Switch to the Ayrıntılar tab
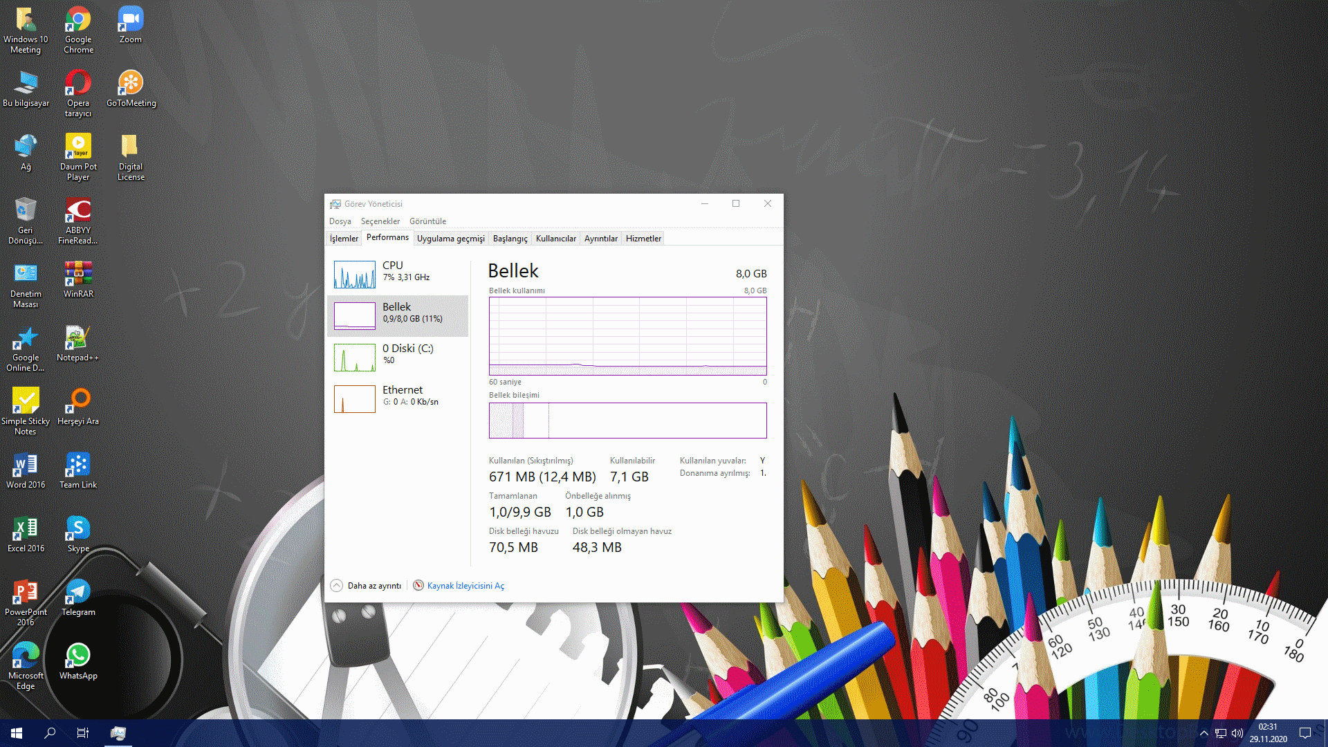Screen dimensions: 1328x747 [x=600, y=239]
